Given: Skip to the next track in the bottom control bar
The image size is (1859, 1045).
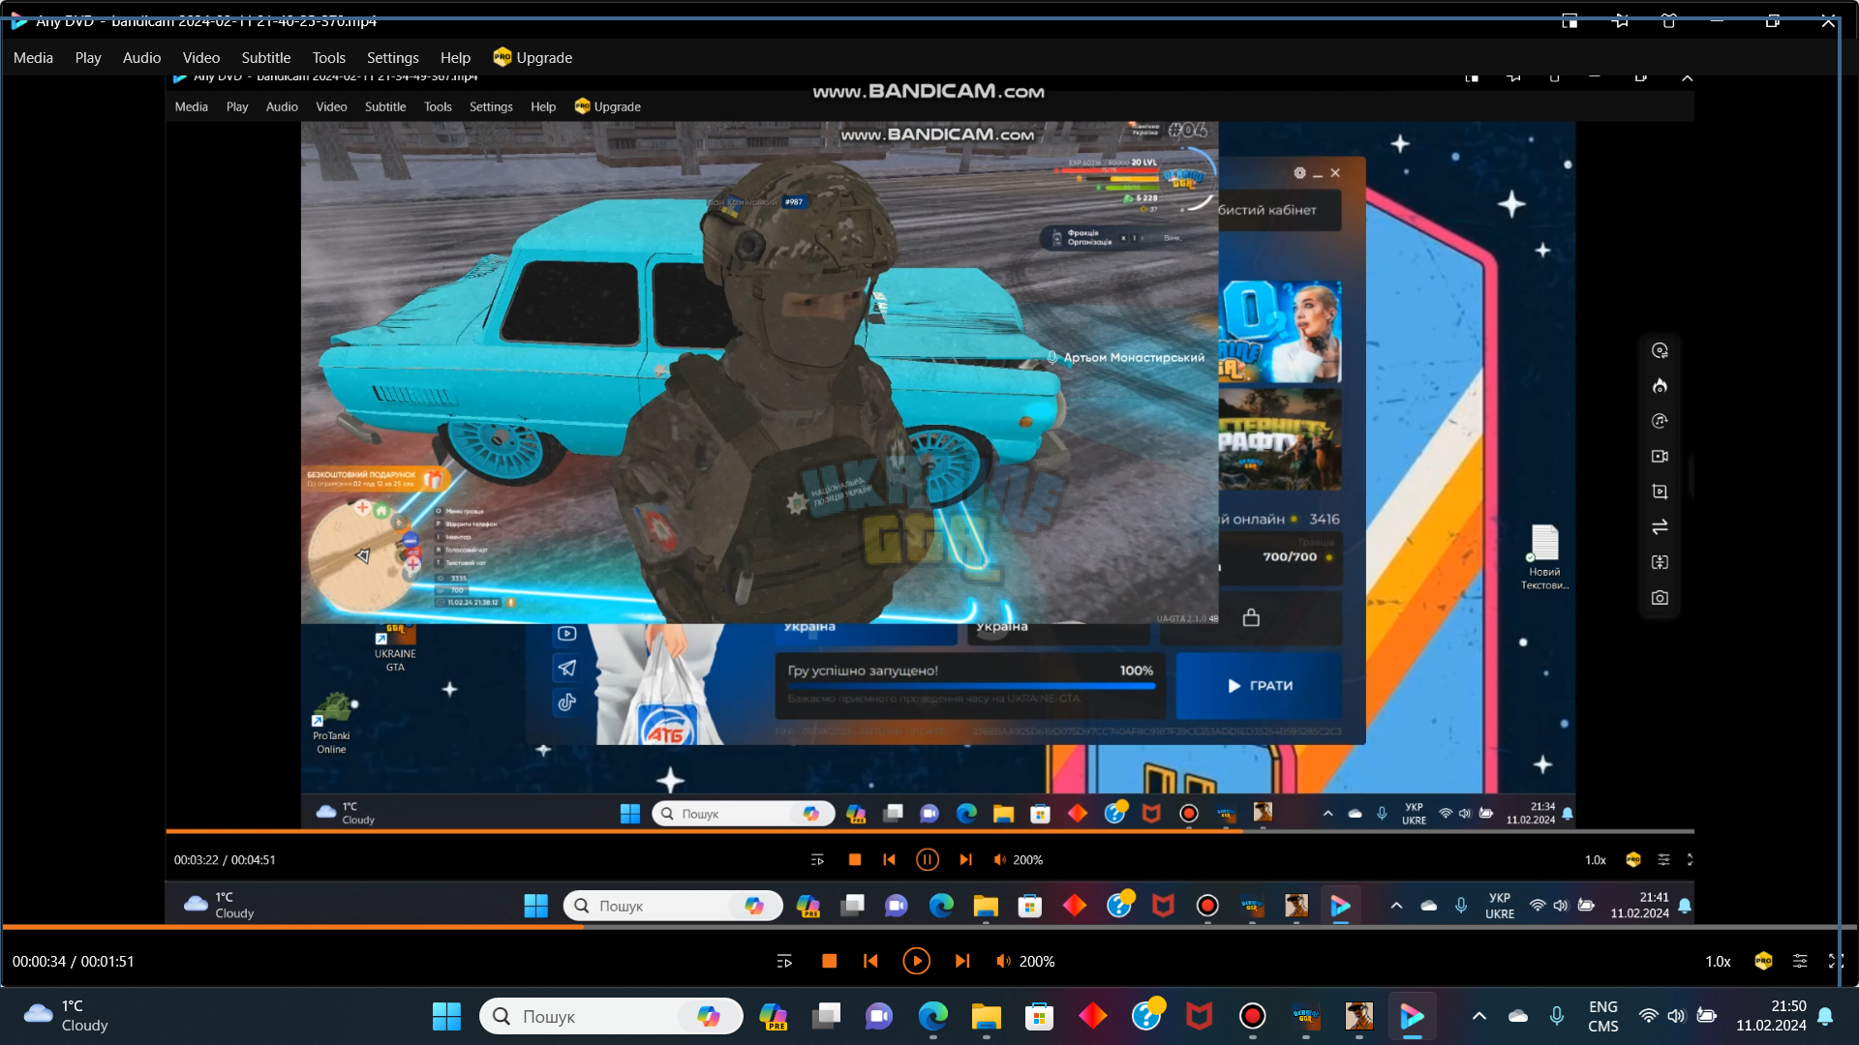Looking at the screenshot, I should [961, 961].
